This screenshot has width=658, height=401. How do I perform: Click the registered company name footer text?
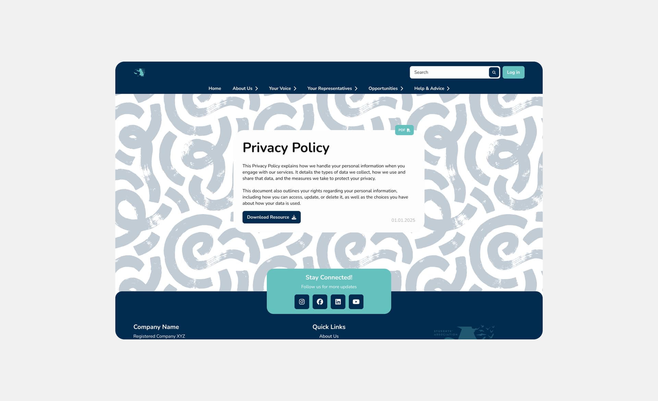pyautogui.click(x=159, y=336)
